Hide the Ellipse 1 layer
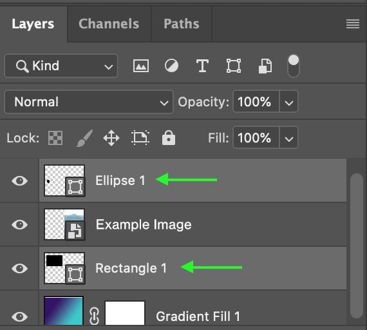Image resolution: width=367 pixels, height=330 pixels. coord(20,180)
